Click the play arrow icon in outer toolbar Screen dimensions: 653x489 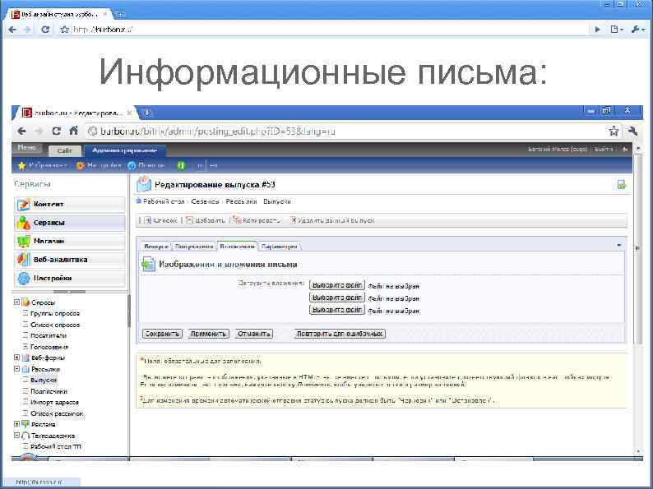(x=598, y=30)
